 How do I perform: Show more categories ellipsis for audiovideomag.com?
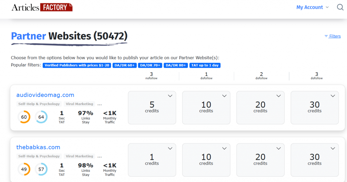point(100,104)
